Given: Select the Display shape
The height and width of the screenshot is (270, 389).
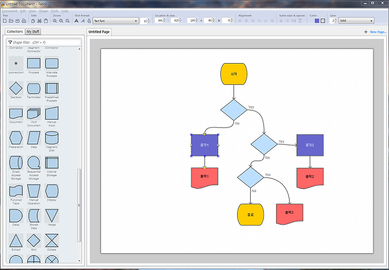Looking at the screenshot, I should pyautogui.click(x=52, y=191).
